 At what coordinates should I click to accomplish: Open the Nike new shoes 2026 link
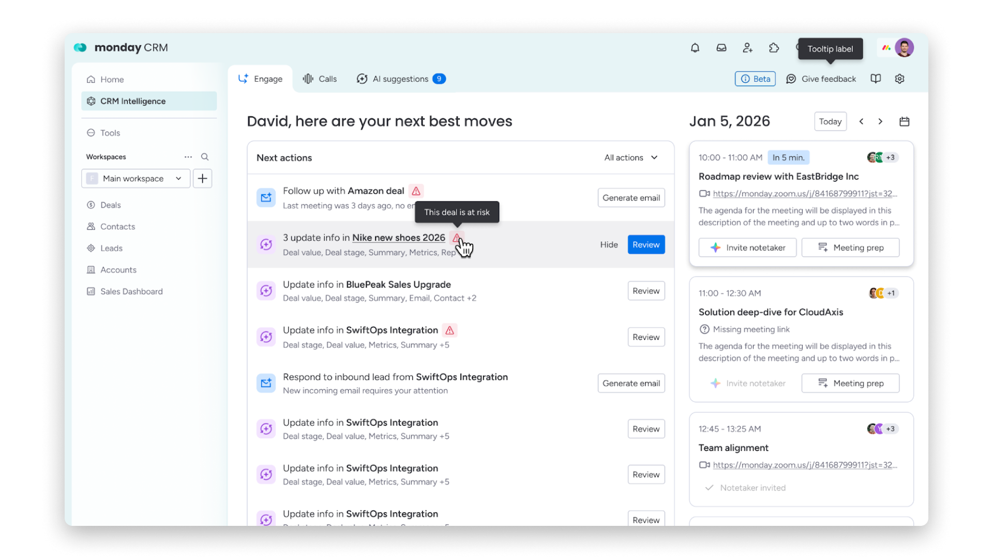pyautogui.click(x=399, y=238)
